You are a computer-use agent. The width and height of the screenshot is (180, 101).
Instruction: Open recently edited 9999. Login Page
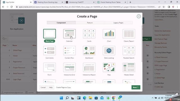tap(161, 65)
